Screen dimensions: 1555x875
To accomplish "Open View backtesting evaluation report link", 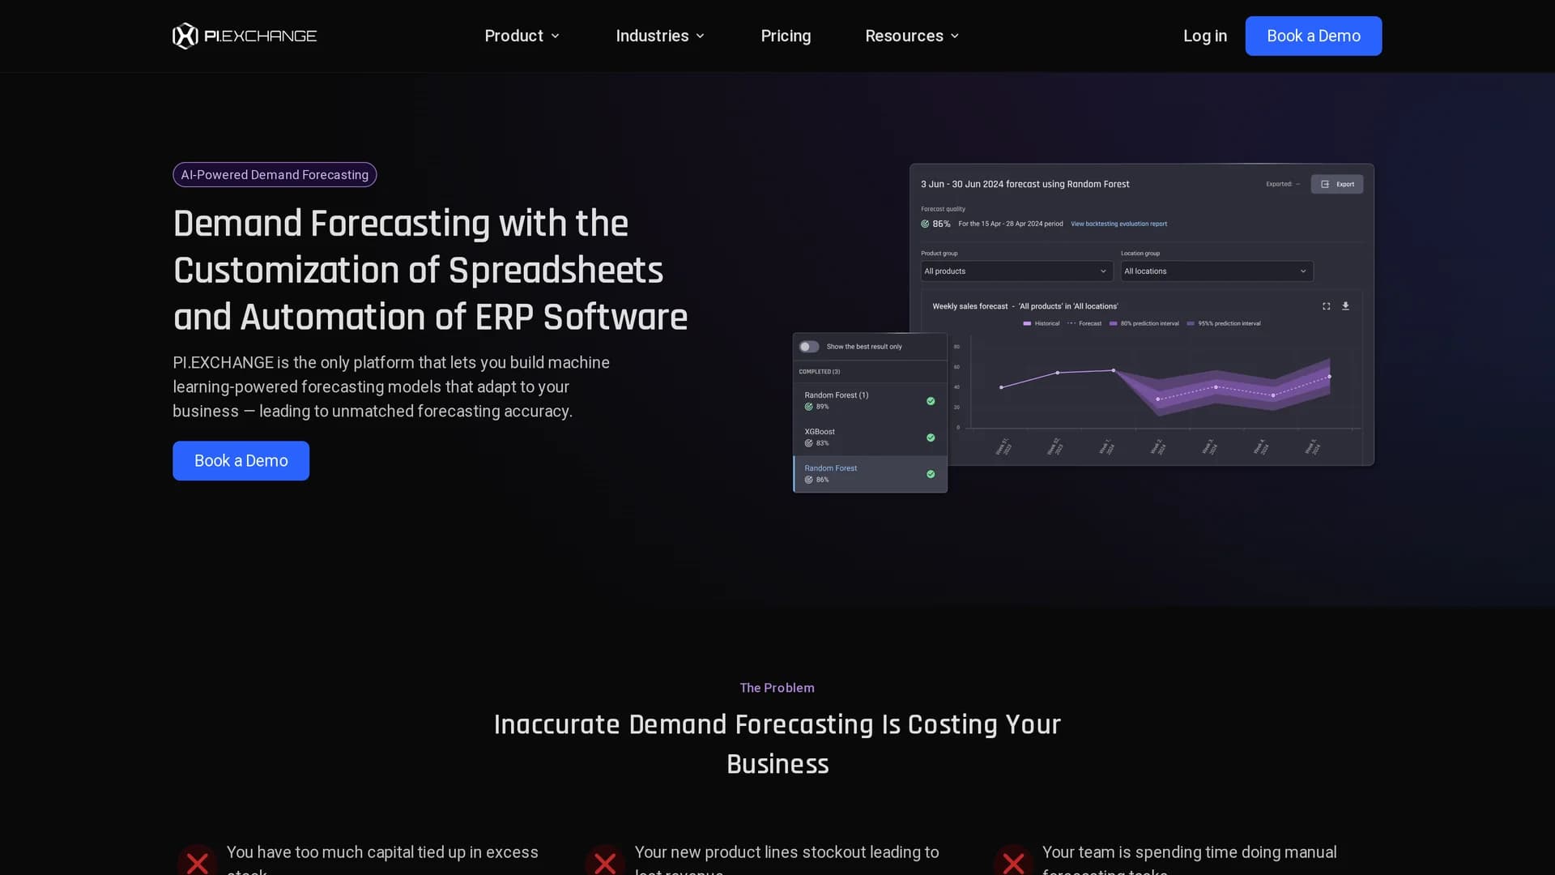I will 1118,224.
